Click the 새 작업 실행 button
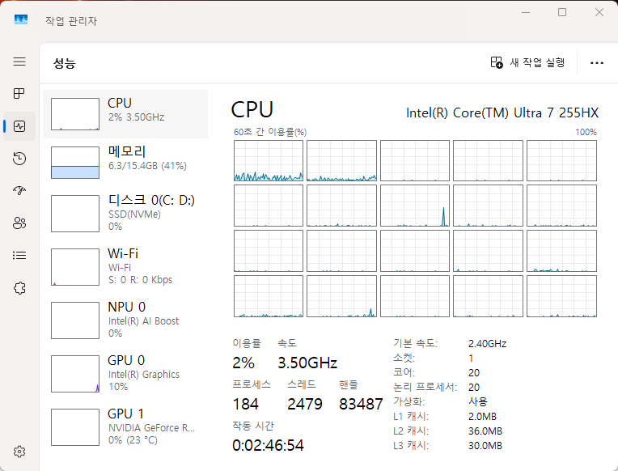Viewport: 618px width, 471px height. 527,62
